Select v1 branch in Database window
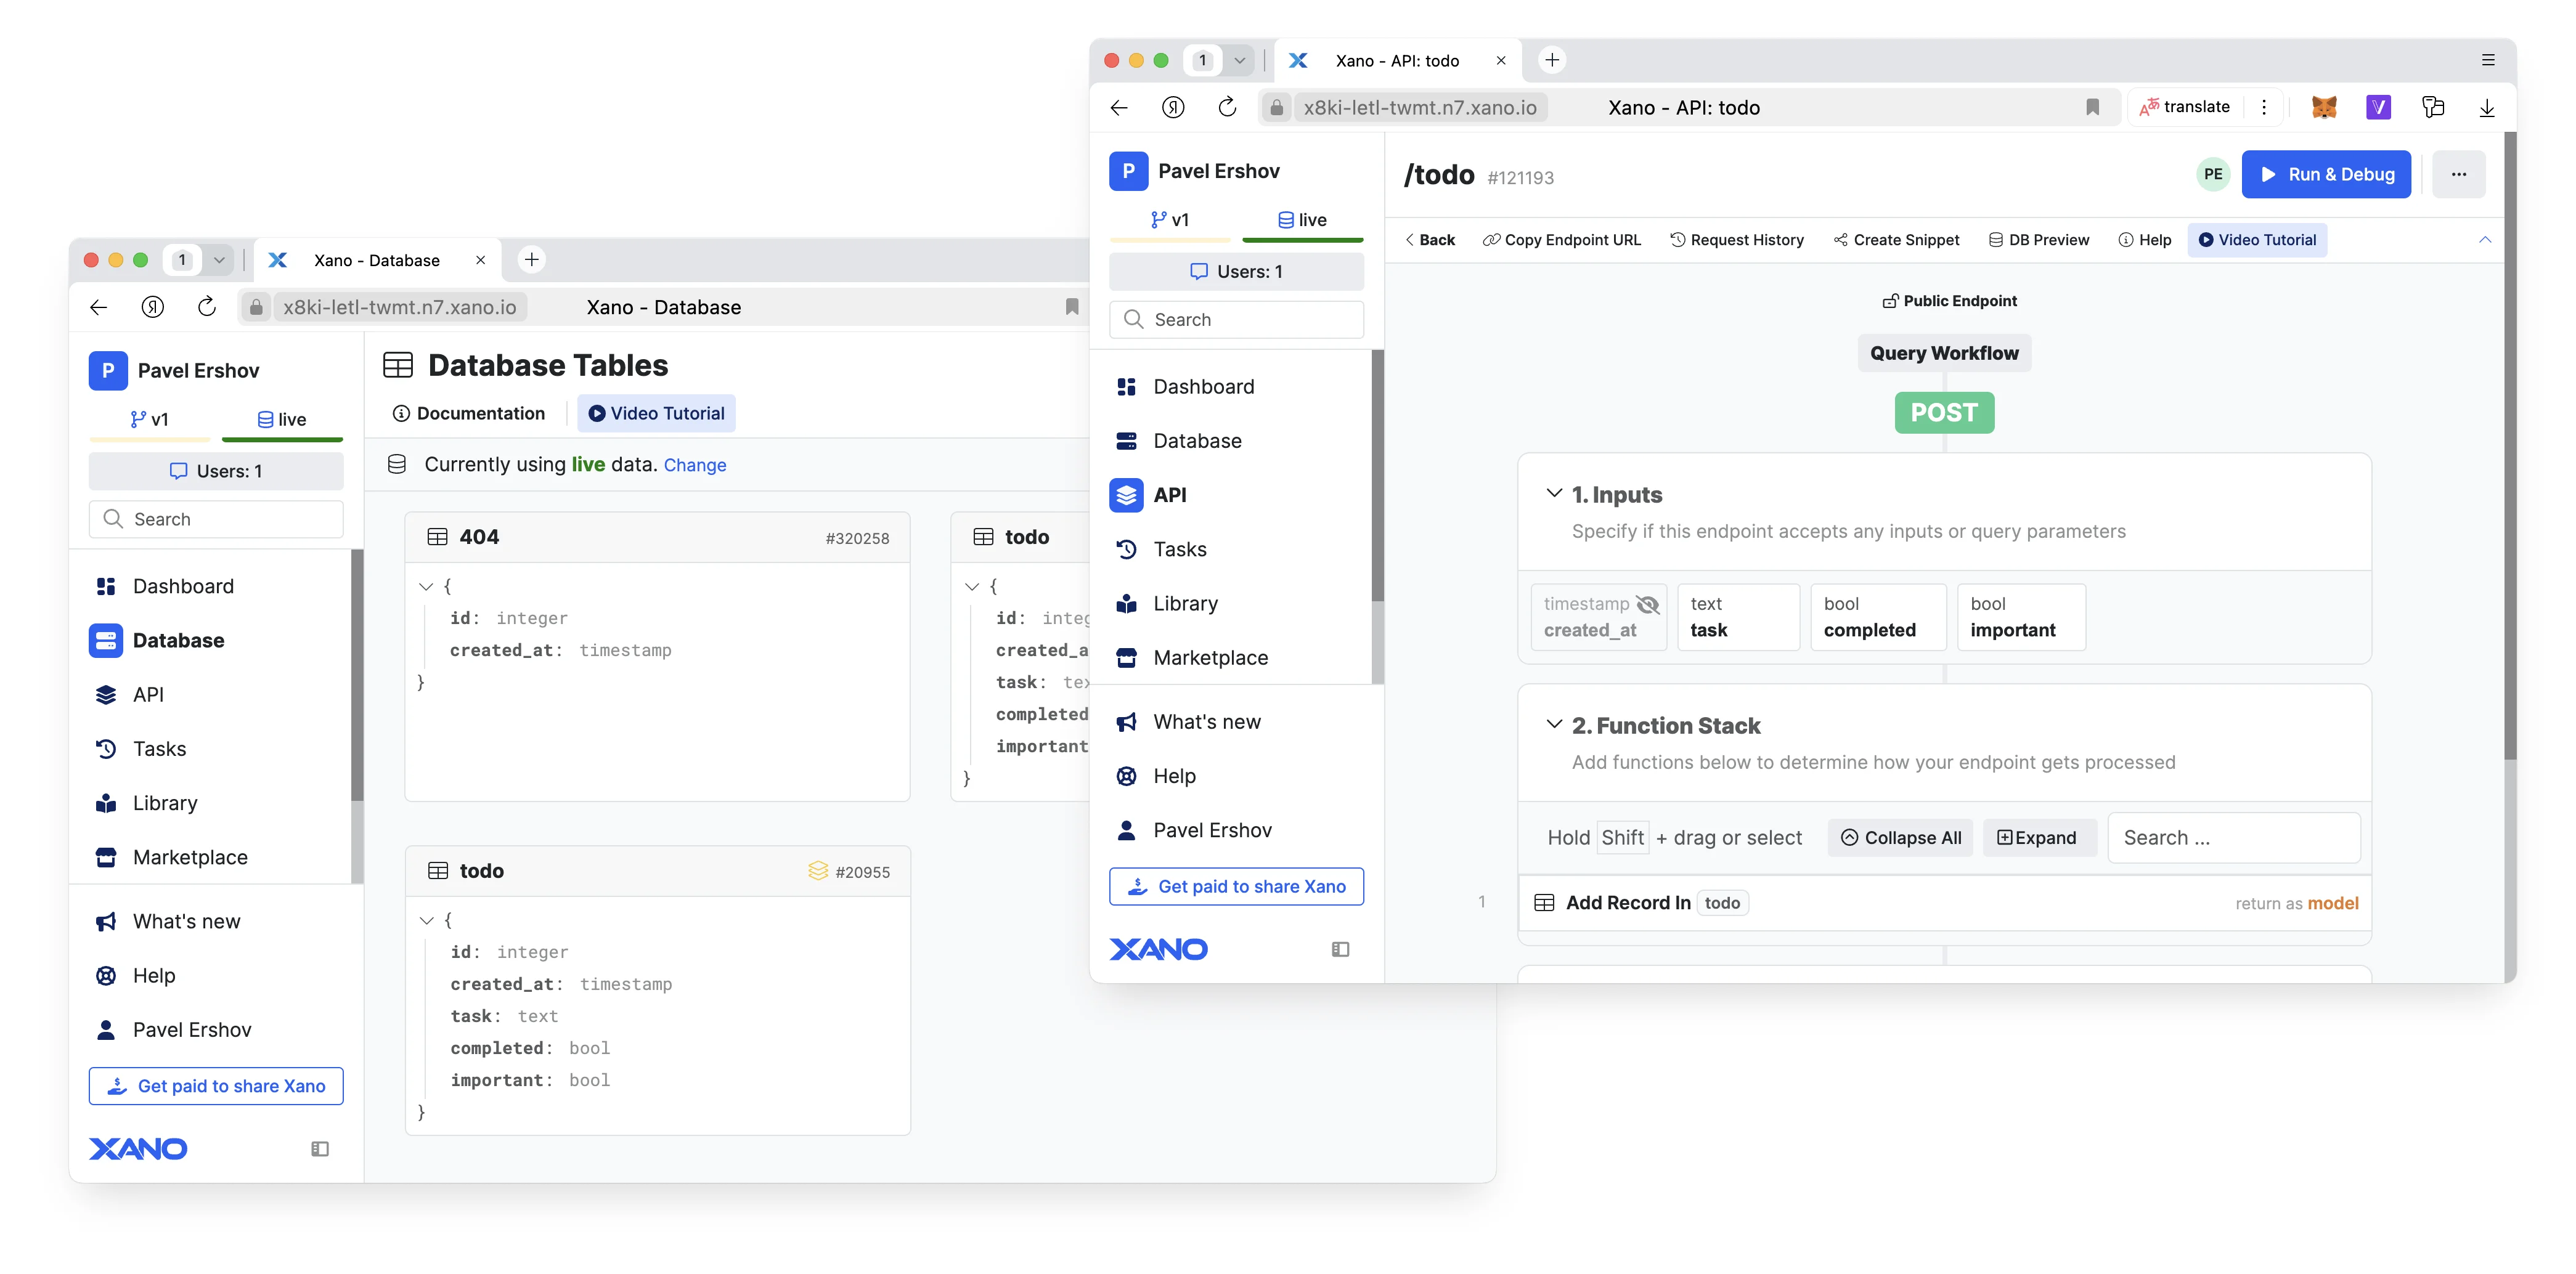This screenshot has width=2576, height=1274. tap(150, 420)
